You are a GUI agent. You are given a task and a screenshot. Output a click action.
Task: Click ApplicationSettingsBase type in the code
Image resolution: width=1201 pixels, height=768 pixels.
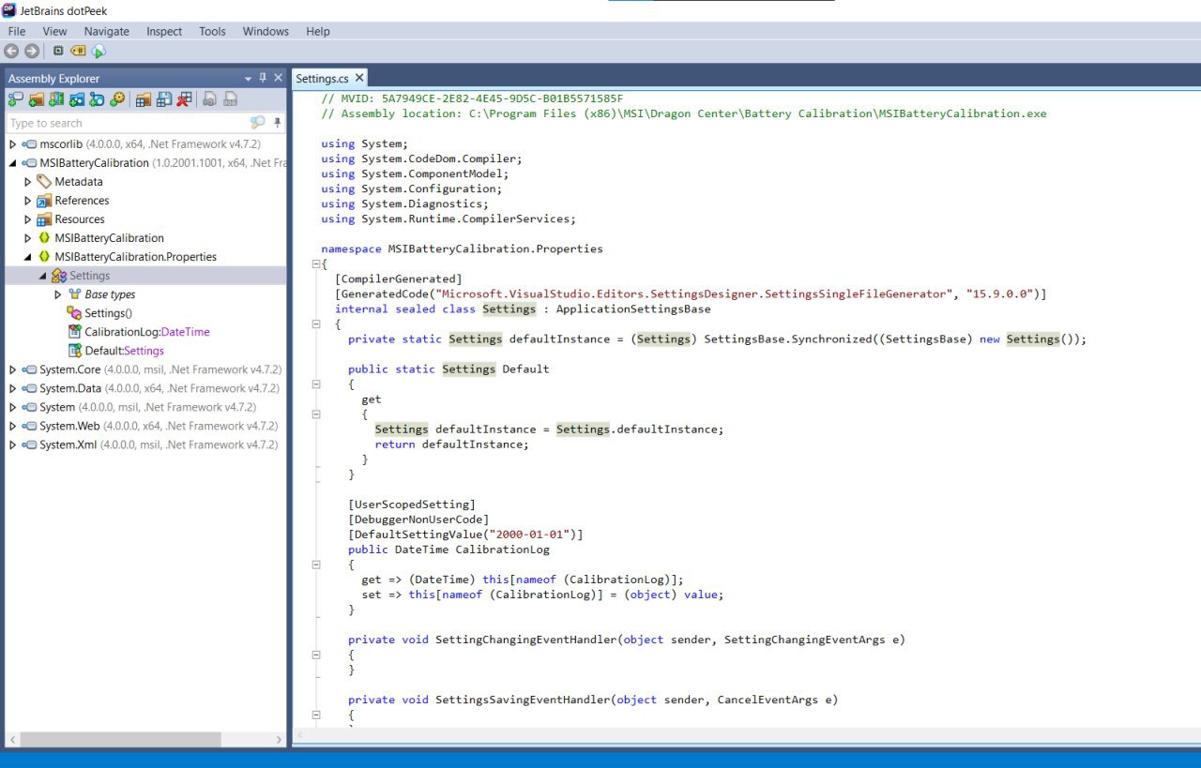pyautogui.click(x=633, y=309)
